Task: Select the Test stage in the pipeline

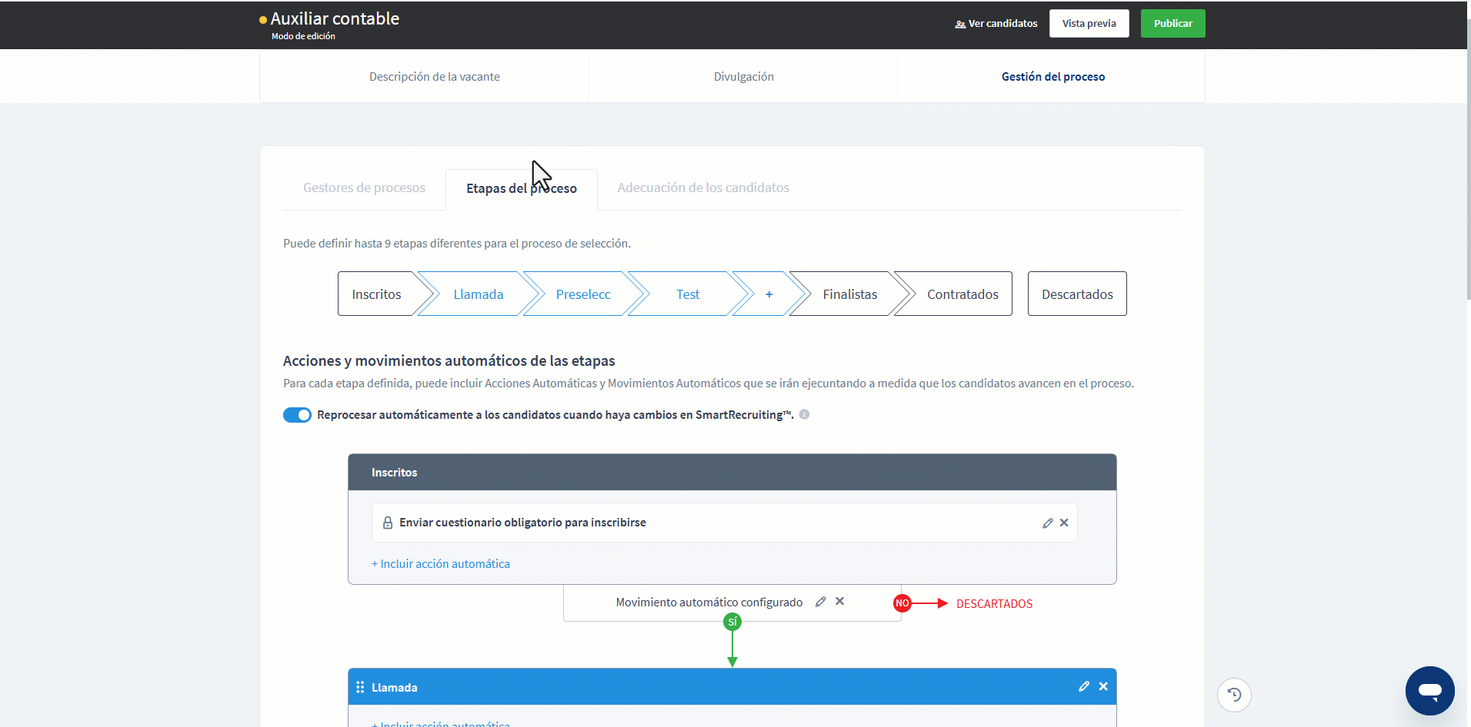Action: (688, 294)
